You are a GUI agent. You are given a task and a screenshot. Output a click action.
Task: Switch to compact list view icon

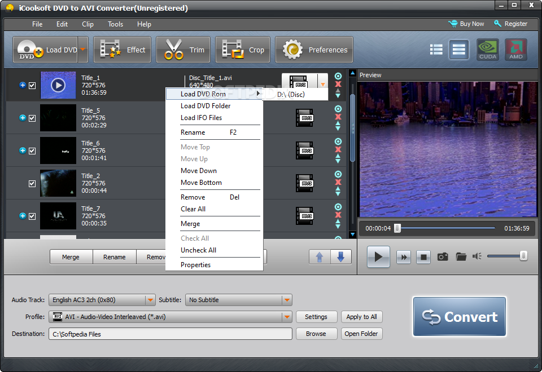(436, 50)
